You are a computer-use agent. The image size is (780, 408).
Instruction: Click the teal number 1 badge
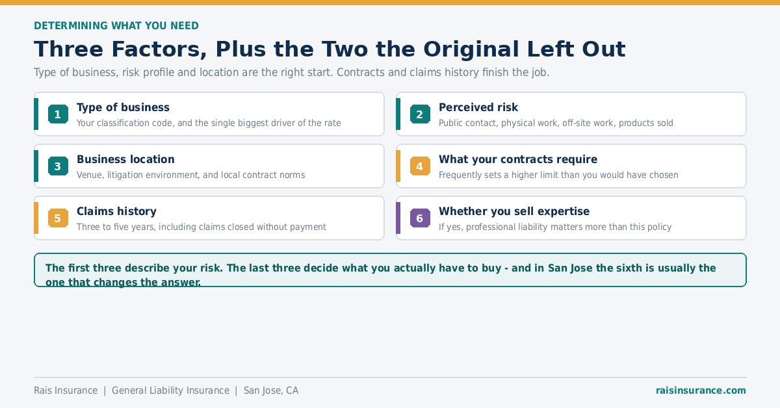click(58, 114)
